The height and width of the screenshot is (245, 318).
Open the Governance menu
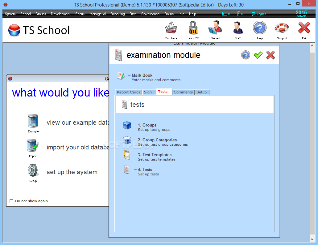click(151, 14)
